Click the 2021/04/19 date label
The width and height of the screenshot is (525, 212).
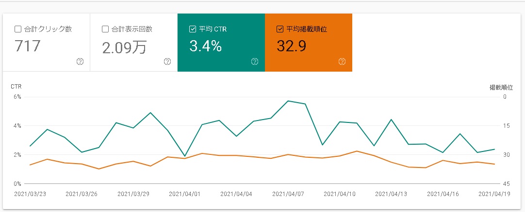(x=494, y=194)
